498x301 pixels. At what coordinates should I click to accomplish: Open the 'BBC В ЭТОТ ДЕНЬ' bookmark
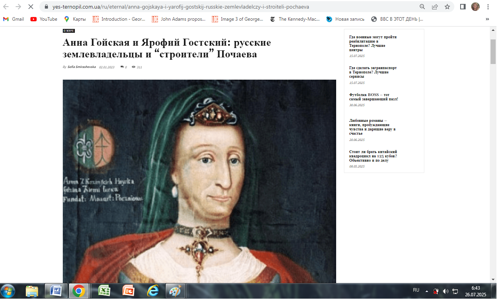[x=397, y=19]
